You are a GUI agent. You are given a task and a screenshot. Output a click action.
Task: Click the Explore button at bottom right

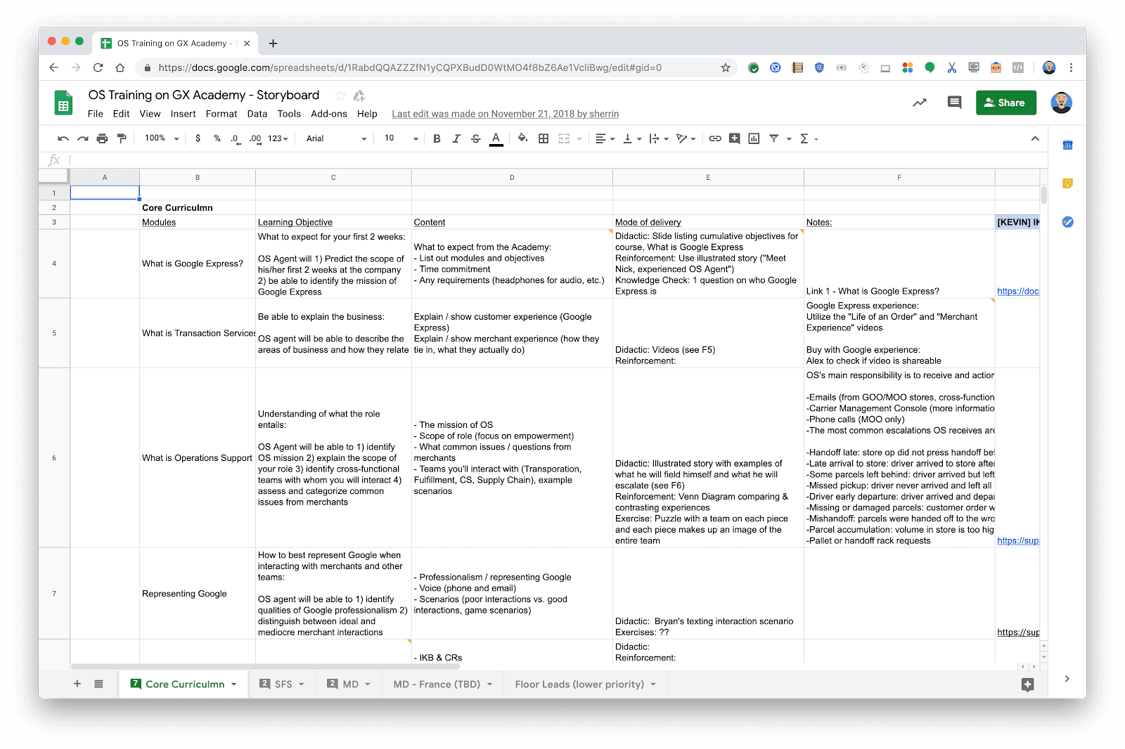point(1027,684)
